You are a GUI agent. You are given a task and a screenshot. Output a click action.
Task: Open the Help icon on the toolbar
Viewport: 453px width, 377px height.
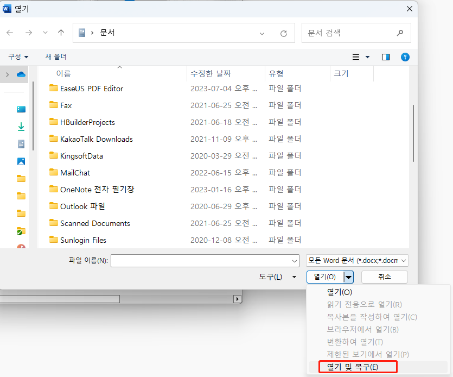(405, 56)
